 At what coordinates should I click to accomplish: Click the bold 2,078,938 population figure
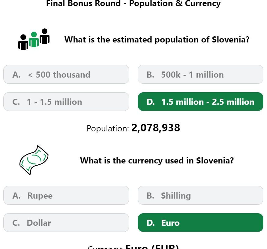155,128
